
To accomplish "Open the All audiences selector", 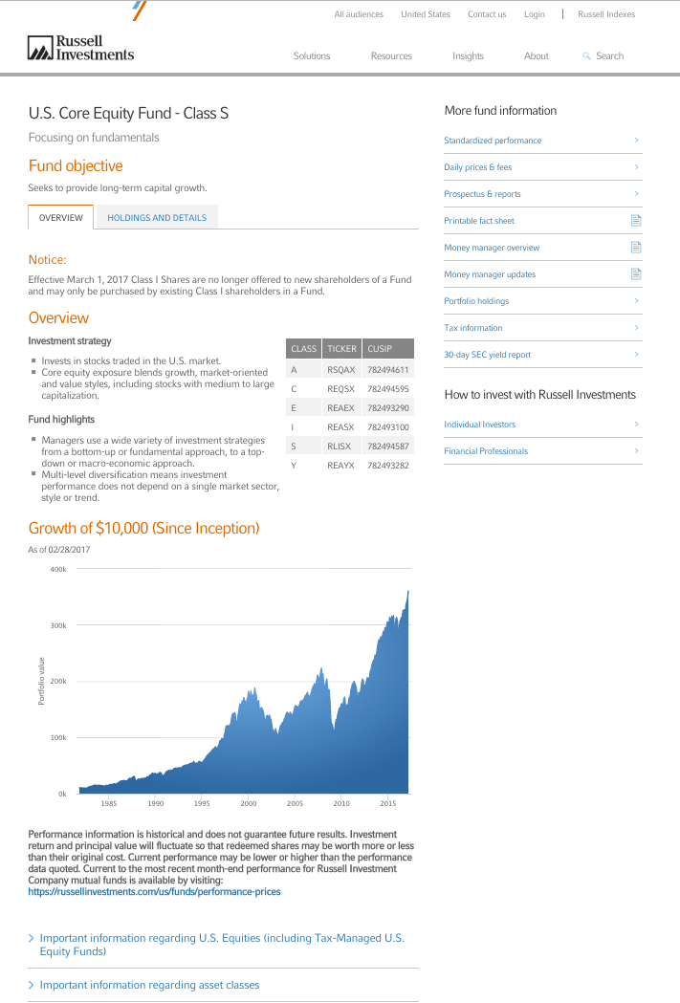I will pos(359,14).
